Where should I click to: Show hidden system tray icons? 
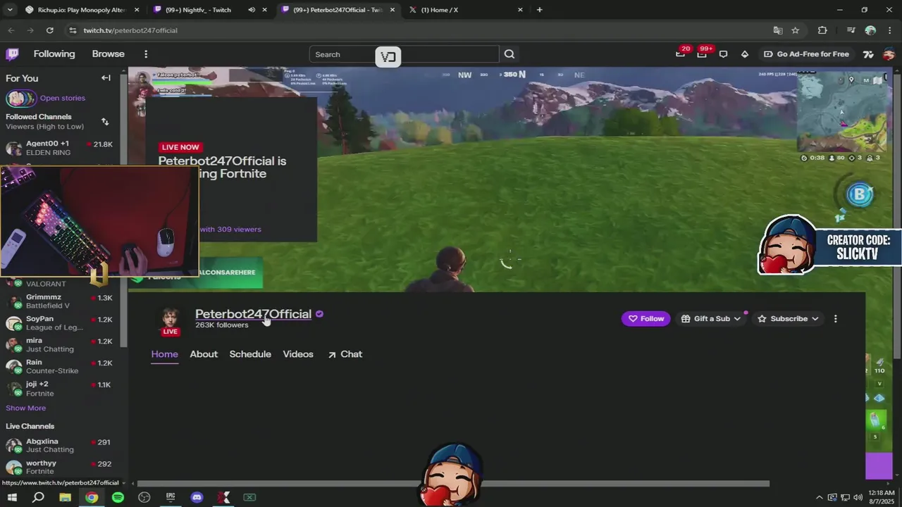point(819,497)
